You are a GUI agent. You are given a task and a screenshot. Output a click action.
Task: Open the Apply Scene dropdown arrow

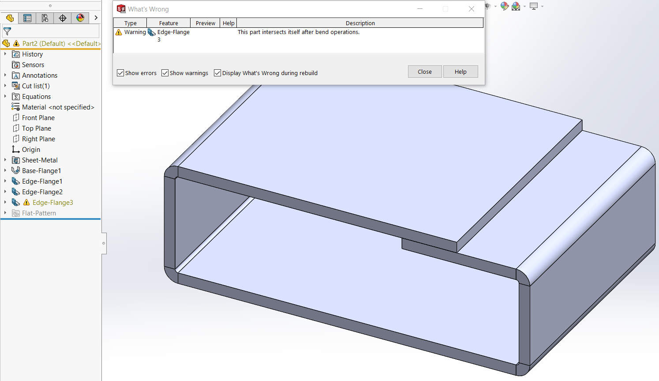524,7
